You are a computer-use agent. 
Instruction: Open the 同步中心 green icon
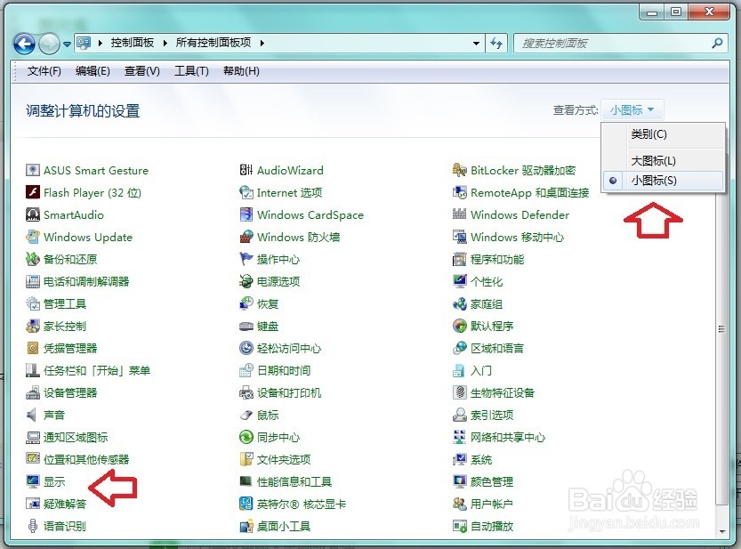click(x=246, y=437)
